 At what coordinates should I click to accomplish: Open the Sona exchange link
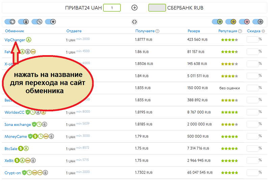click(18, 124)
